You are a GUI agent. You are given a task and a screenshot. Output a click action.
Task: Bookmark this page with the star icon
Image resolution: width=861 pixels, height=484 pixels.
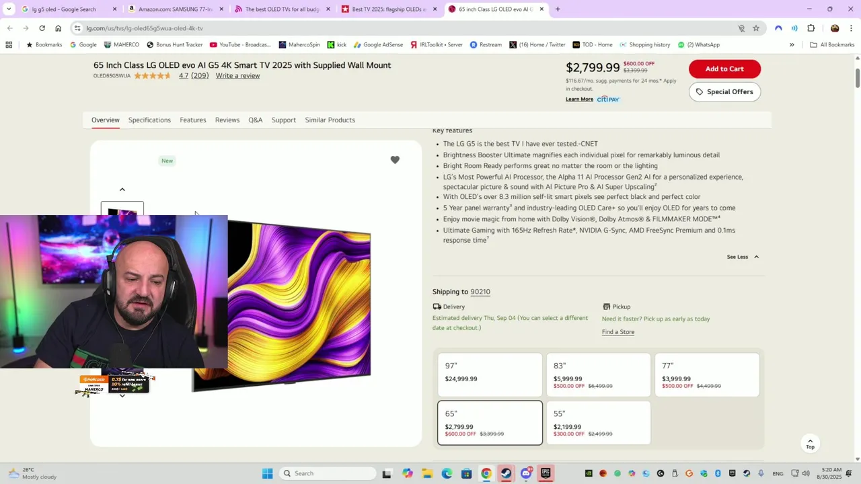pos(756,28)
